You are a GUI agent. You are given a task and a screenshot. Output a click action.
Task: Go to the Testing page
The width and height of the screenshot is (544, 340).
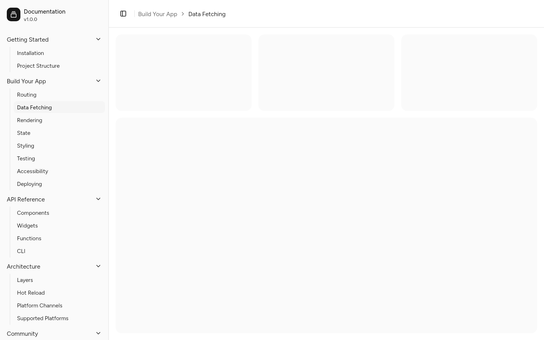59,158
